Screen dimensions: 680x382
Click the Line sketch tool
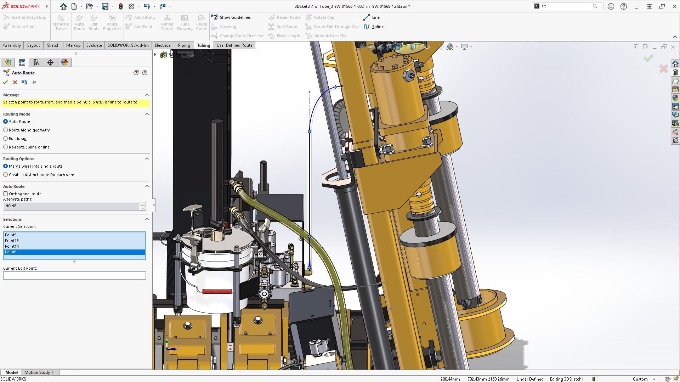(x=372, y=17)
